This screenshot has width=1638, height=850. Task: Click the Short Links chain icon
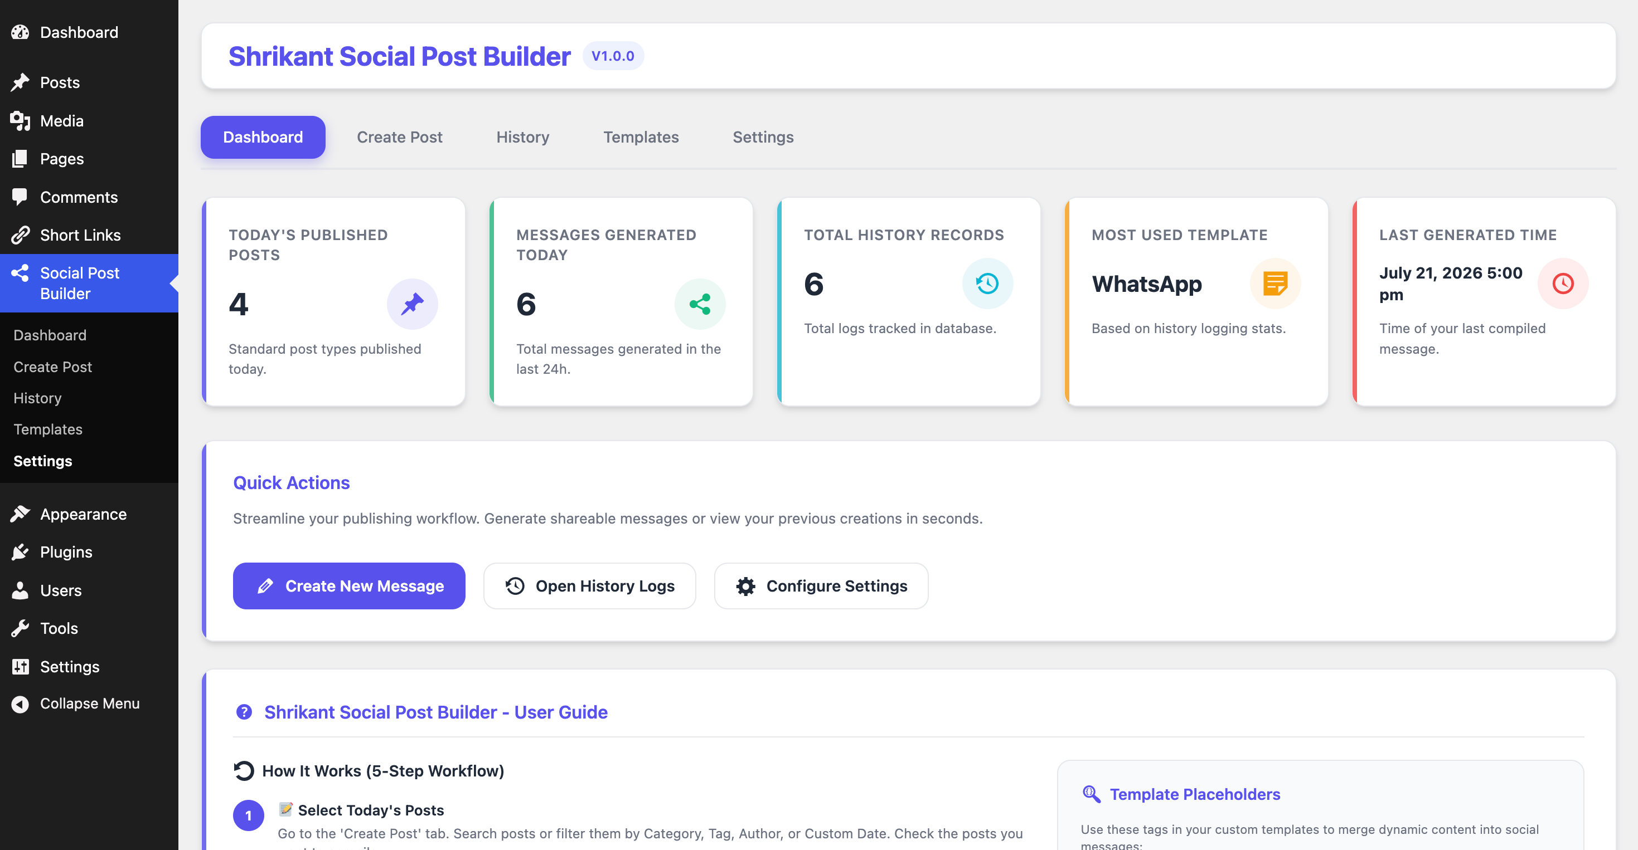pyautogui.click(x=20, y=235)
